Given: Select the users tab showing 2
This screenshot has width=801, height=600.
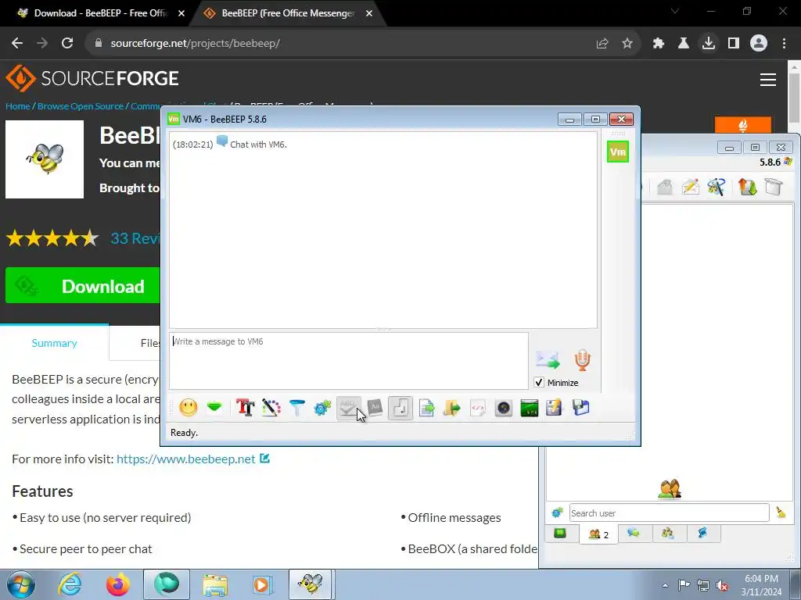Looking at the screenshot, I should [598, 534].
